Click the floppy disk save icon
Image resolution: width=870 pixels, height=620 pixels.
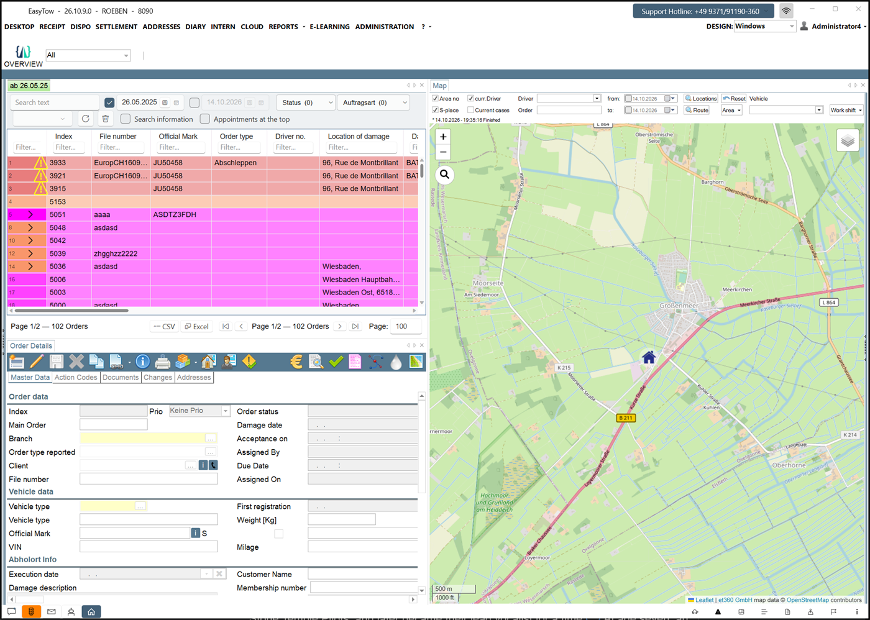[57, 362]
